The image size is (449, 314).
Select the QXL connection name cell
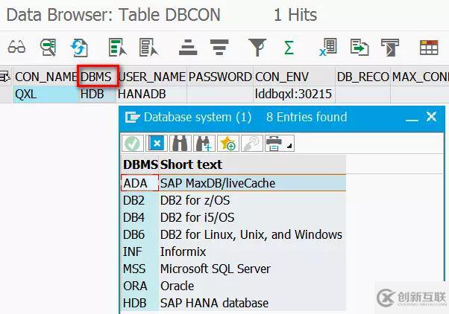coord(45,94)
